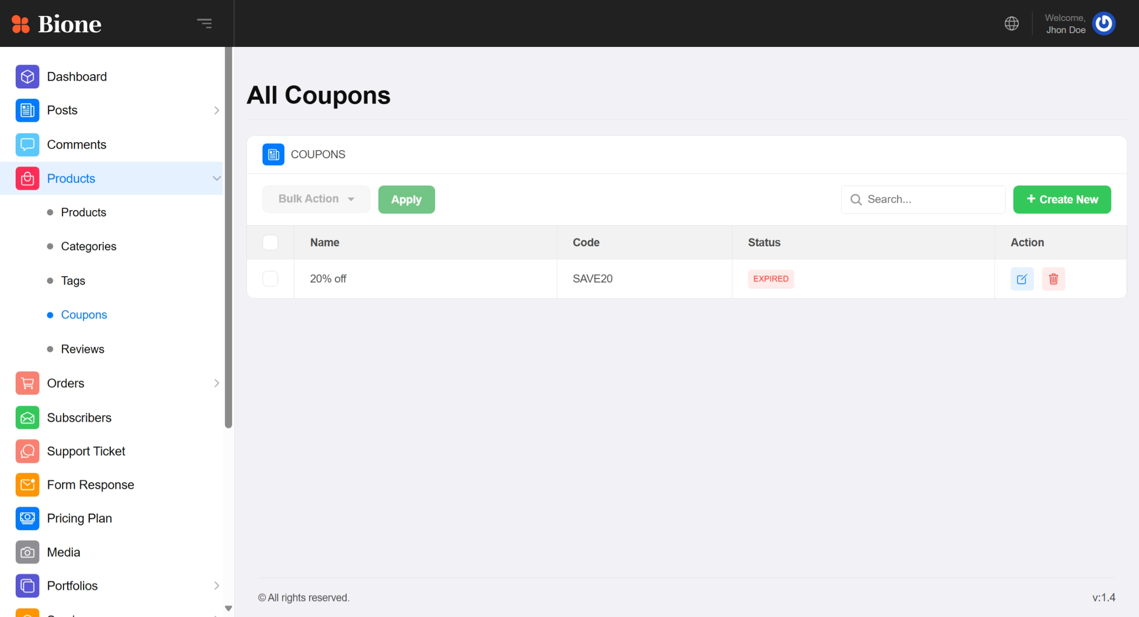Click the Support Ticket chat icon
1139x617 pixels.
click(27, 451)
